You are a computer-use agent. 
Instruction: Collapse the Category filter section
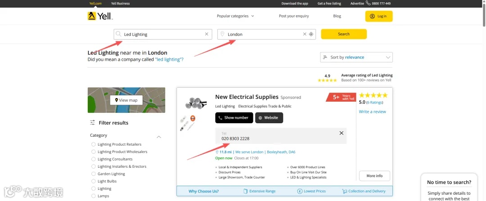159,137
